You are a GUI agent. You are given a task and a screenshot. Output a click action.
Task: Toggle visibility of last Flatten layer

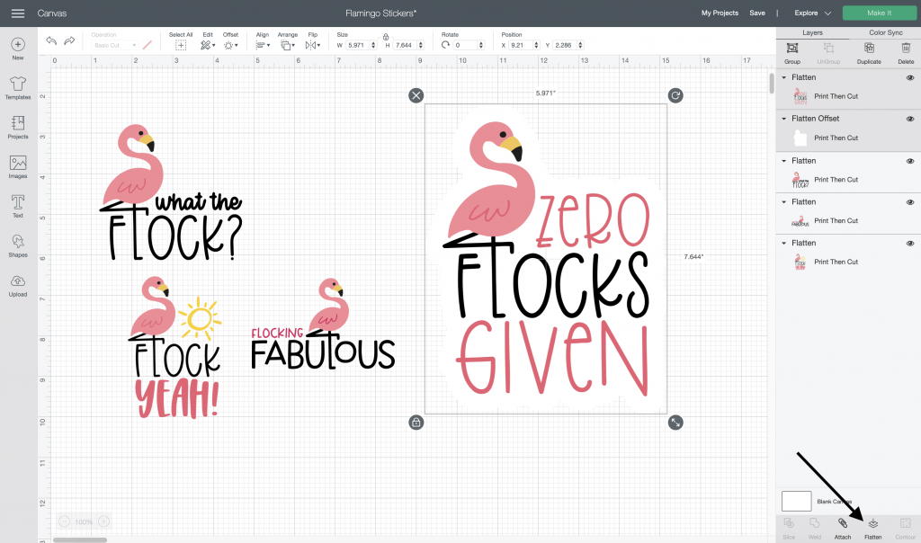910,243
